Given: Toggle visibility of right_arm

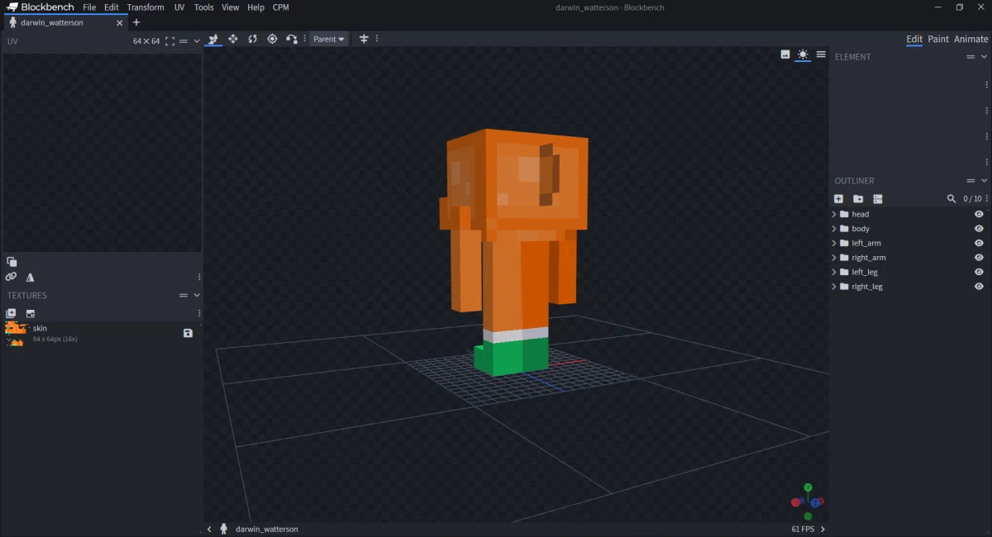Looking at the screenshot, I should [979, 258].
